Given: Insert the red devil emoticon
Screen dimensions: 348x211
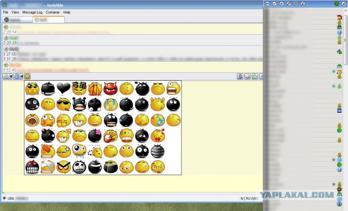Looking at the screenshot, I should pyautogui.click(x=110, y=88).
